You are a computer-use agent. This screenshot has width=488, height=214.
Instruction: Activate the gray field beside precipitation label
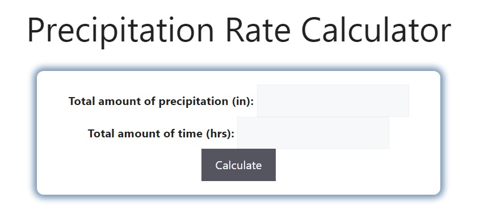point(333,100)
